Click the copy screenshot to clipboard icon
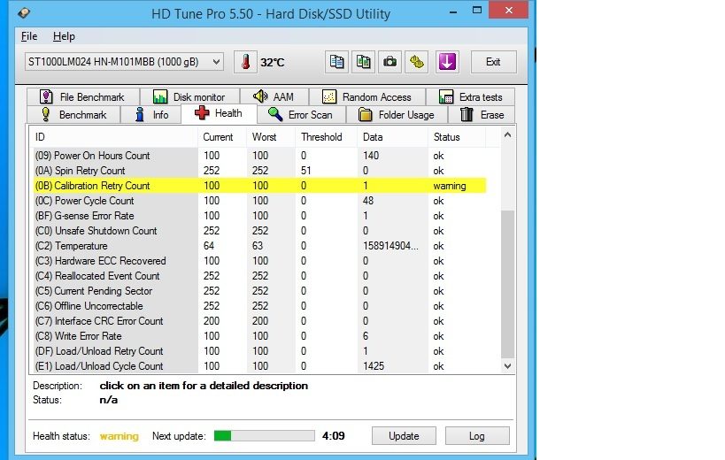Viewport: 725px width, 460px height. 364,61
